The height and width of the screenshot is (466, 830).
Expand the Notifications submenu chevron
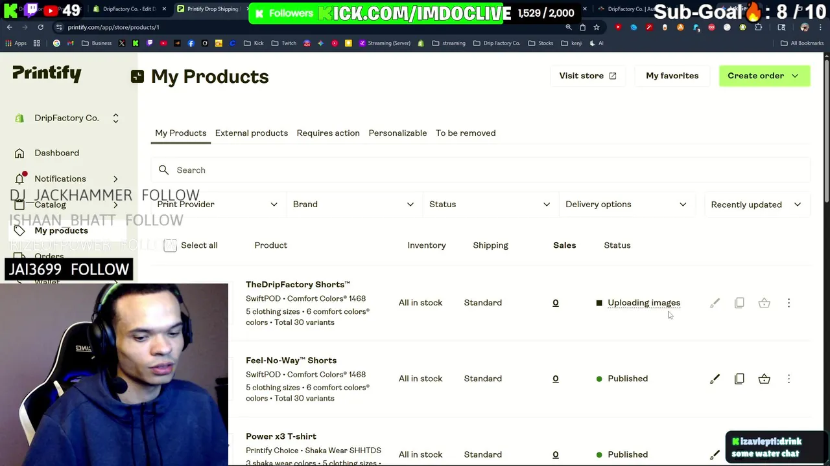click(115, 179)
